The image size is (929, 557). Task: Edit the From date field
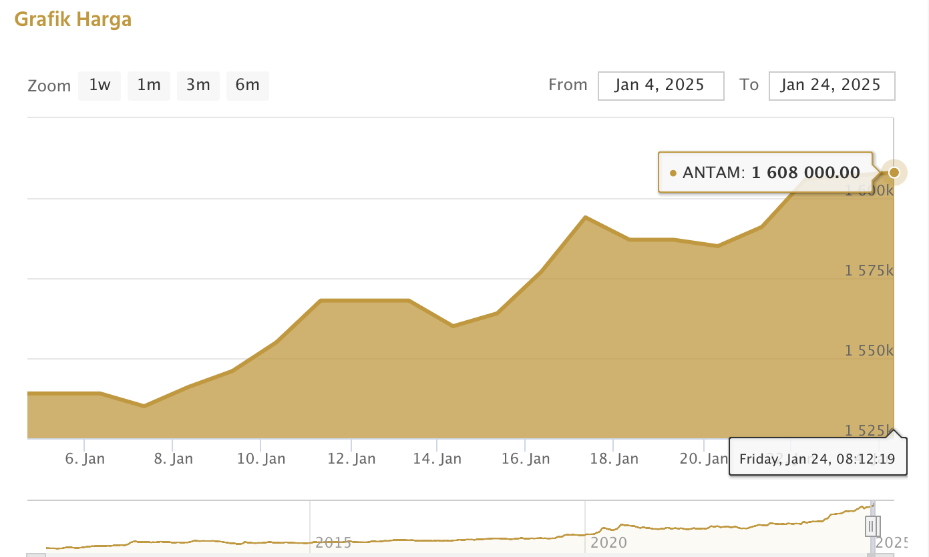click(x=661, y=85)
